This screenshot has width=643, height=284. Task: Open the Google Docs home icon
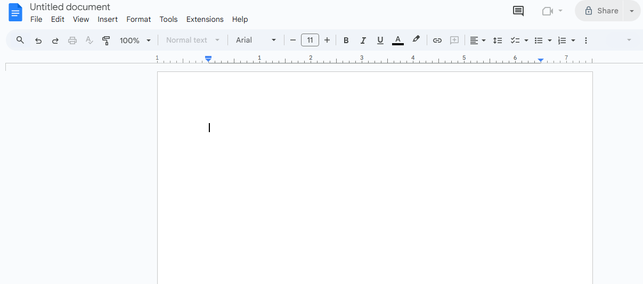[15, 12]
